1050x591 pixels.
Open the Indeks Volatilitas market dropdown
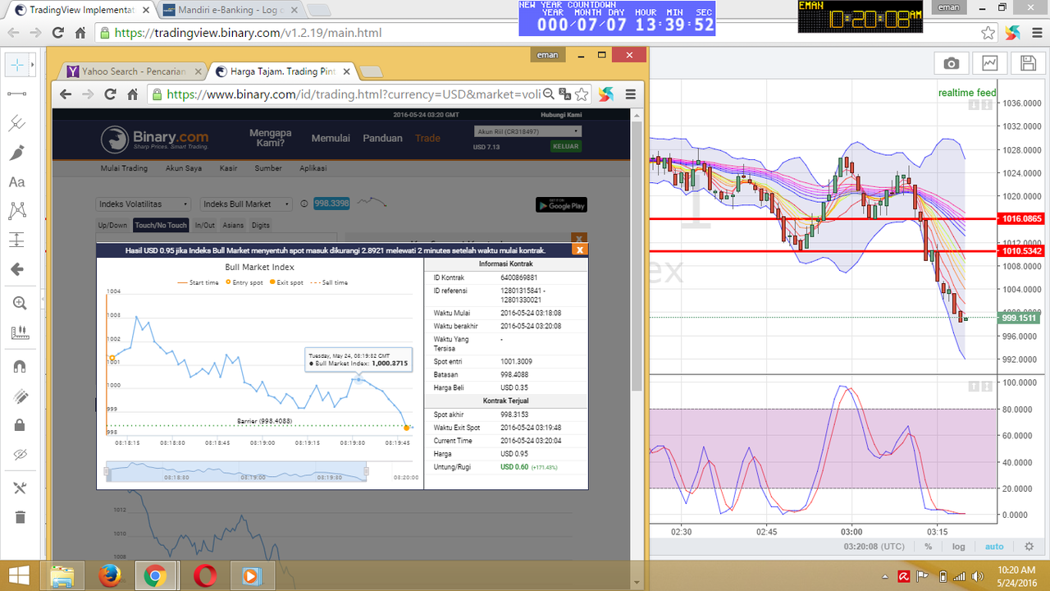[x=144, y=204]
